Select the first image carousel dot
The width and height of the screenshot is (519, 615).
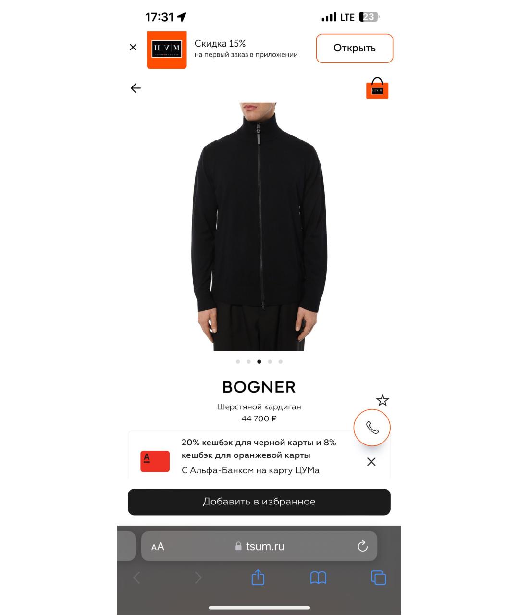[x=238, y=362]
